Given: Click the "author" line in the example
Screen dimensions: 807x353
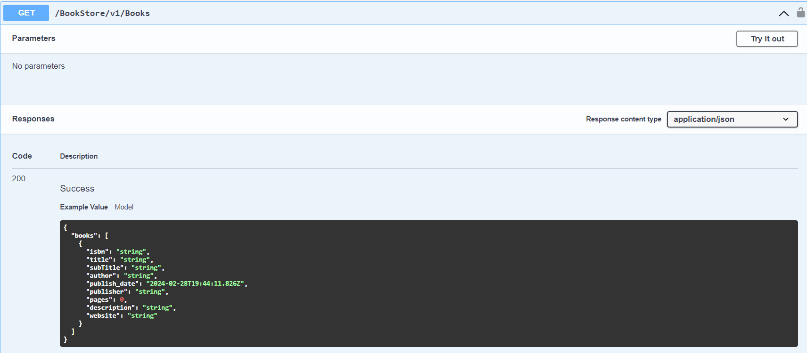Looking at the screenshot, I should 122,275.
